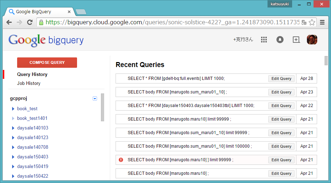Show Google notifications bell
331x183 pixels.
click(280, 40)
